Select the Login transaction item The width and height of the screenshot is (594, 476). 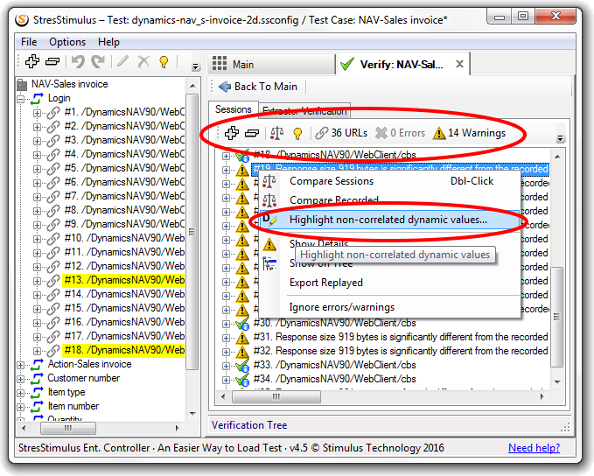tap(59, 98)
